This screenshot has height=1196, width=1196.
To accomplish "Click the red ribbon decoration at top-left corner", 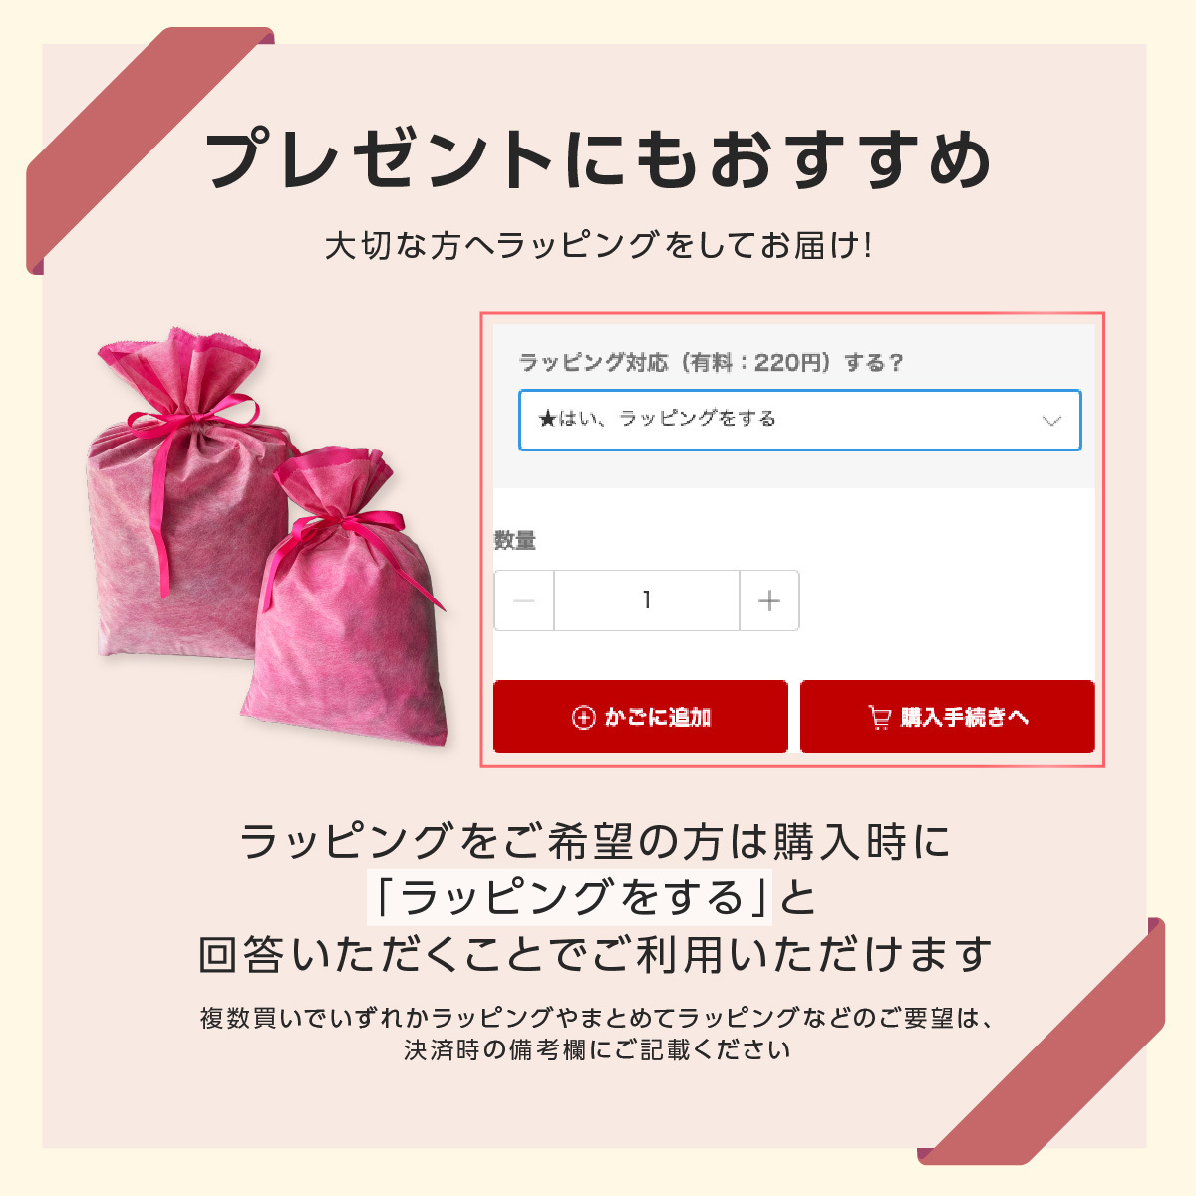I will point(149,149).
